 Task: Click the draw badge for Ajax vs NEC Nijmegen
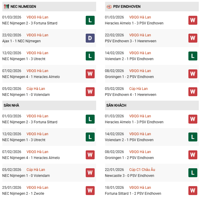coord(90,38)
